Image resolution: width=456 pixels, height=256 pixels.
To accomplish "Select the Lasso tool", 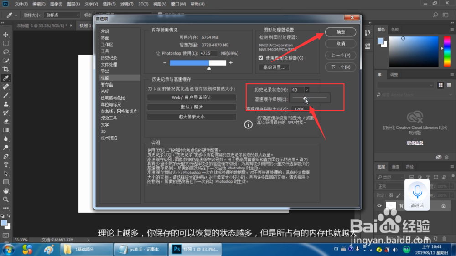I will tap(6, 52).
